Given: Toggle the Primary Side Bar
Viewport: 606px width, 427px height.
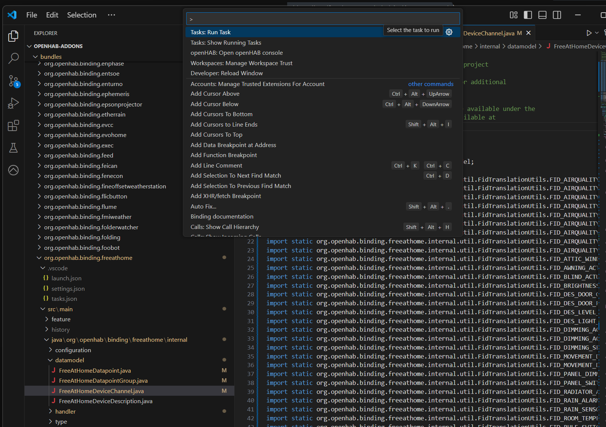Looking at the screenshot, I should coord(528,15).
